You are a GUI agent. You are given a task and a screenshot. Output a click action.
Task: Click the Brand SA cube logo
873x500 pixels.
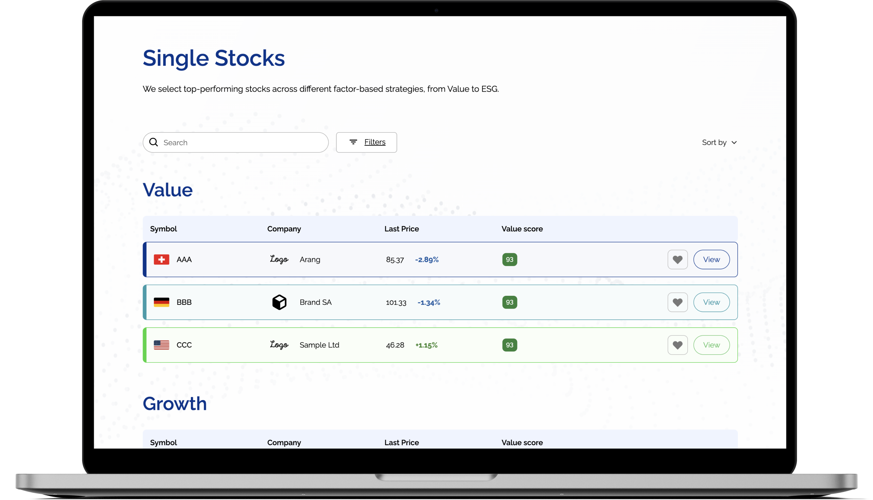pyautogui.click(x=279, y=302)
